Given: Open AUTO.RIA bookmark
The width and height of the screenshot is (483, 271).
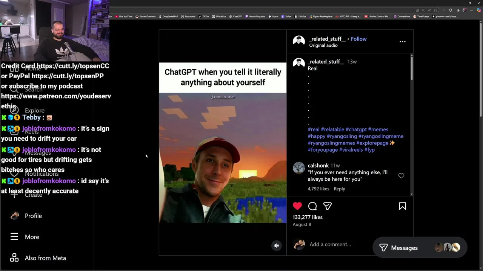Looking at the screenshot, I should pos(348,17).
